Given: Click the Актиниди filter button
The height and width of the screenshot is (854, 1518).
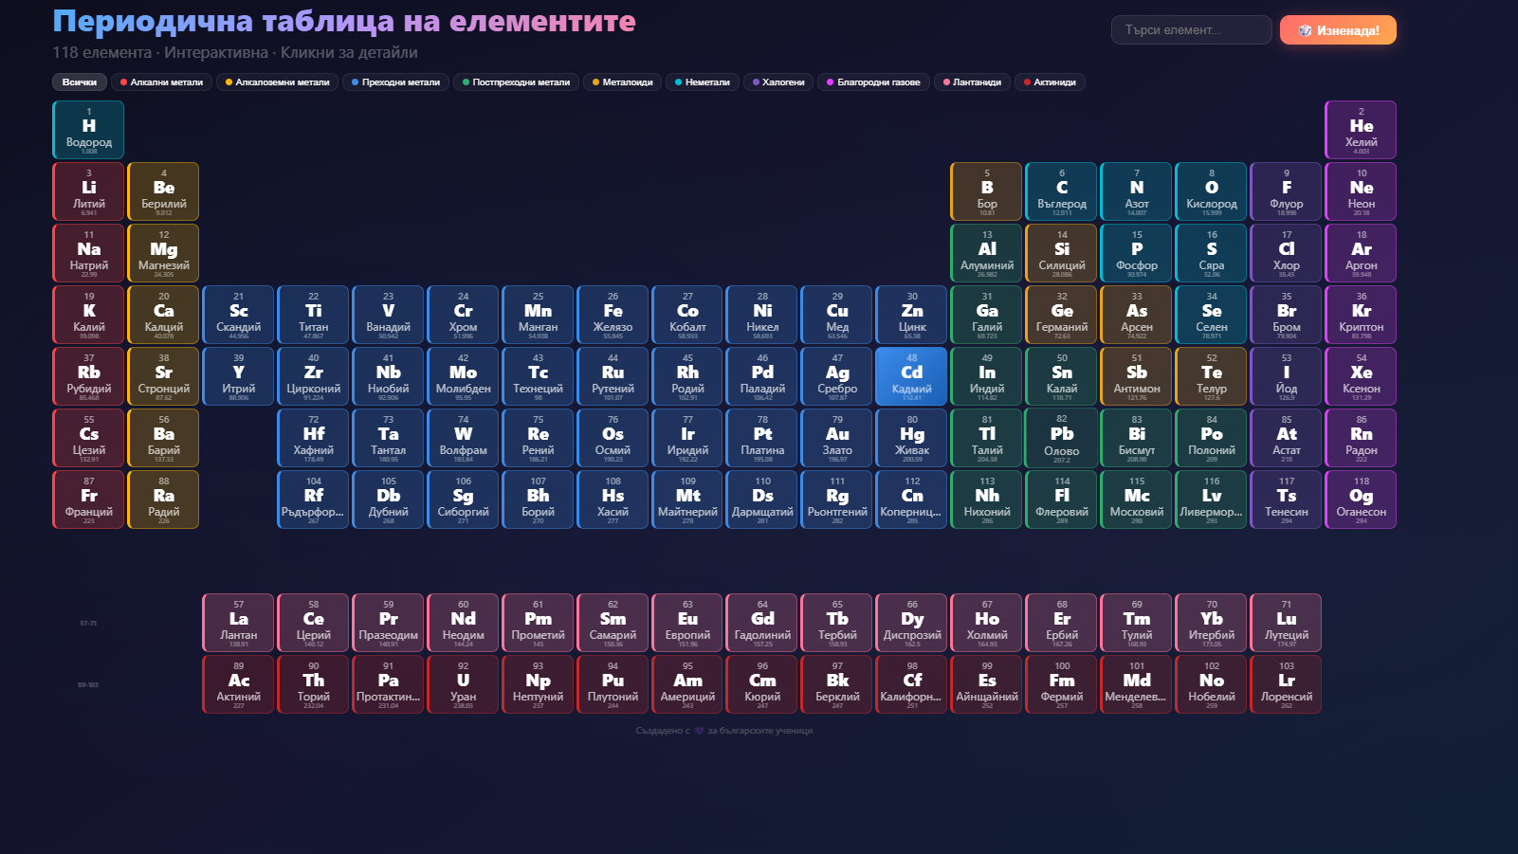Looking at the screenshot, I should click(1050, 82).
